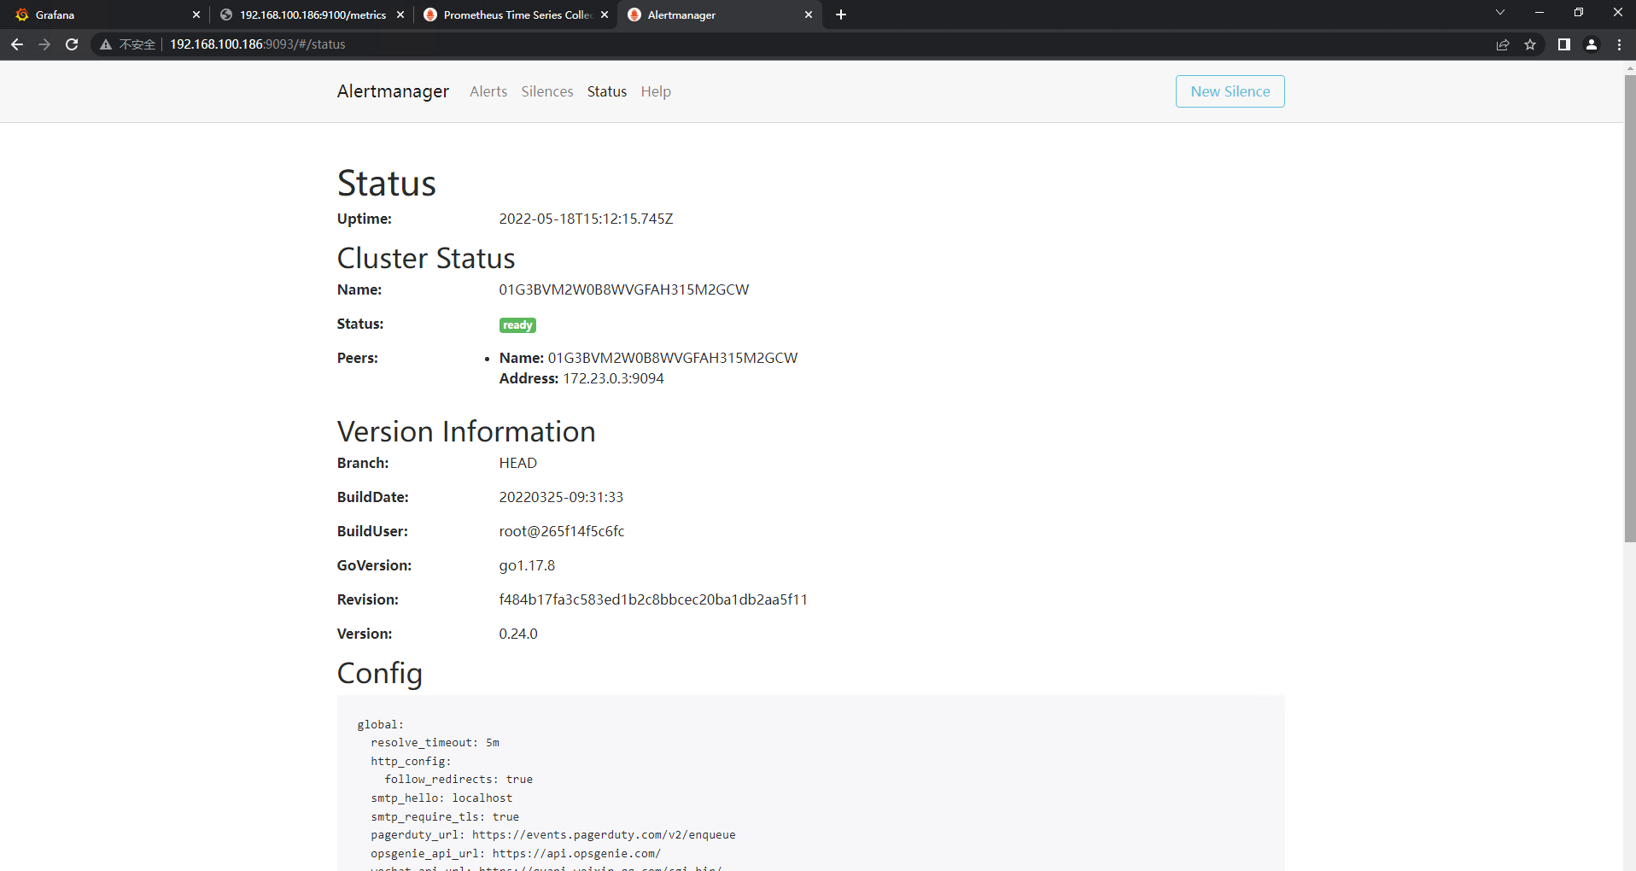Click the not-secure warning icon
Screen dimensions: 1636x871
click(106, 44)
